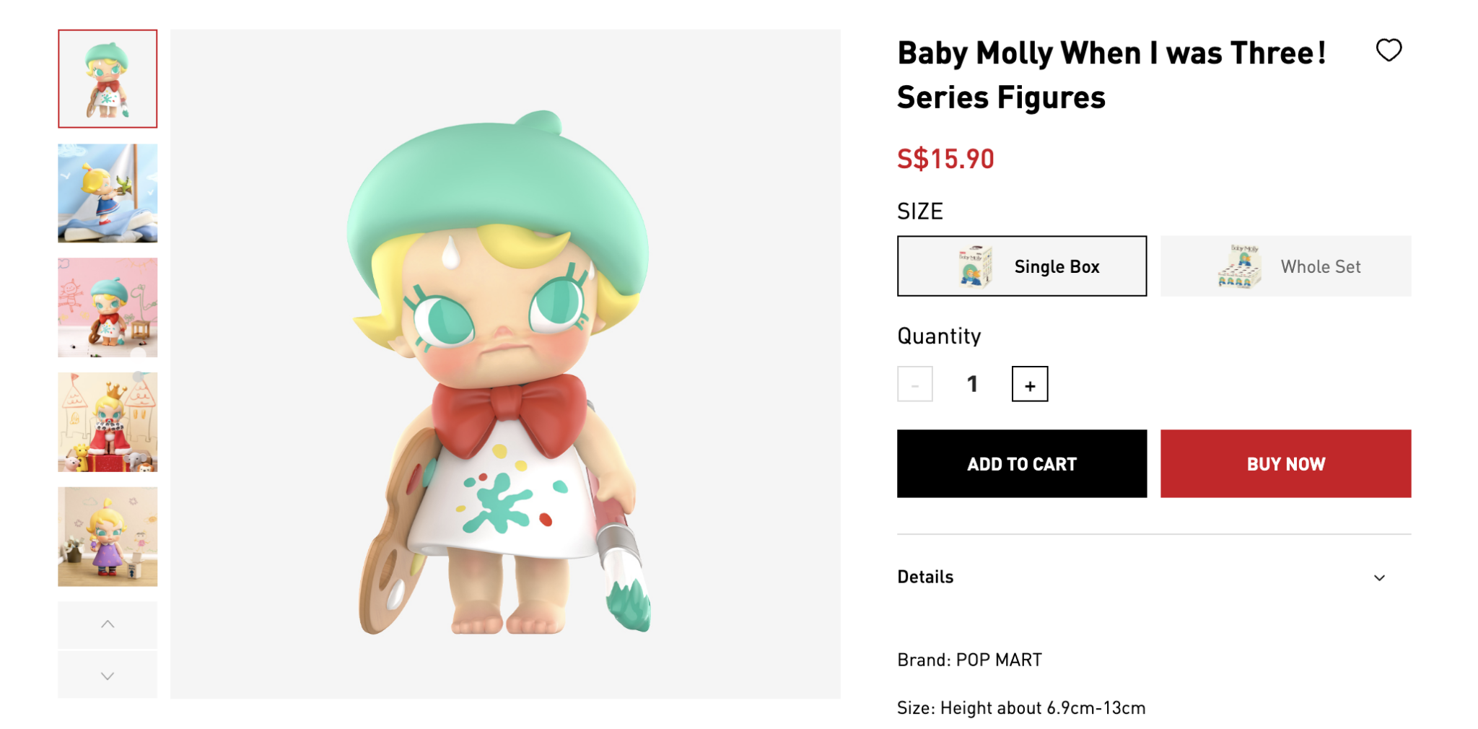This screenshot has width=1478, height=729.
Task: Click the heart wishlist icon
Action: (x=1388, y=51)
